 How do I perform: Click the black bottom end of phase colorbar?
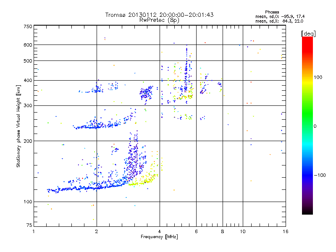[307, 213]
